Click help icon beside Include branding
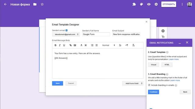This screenshot has width=195, height=109. (176, 85)
